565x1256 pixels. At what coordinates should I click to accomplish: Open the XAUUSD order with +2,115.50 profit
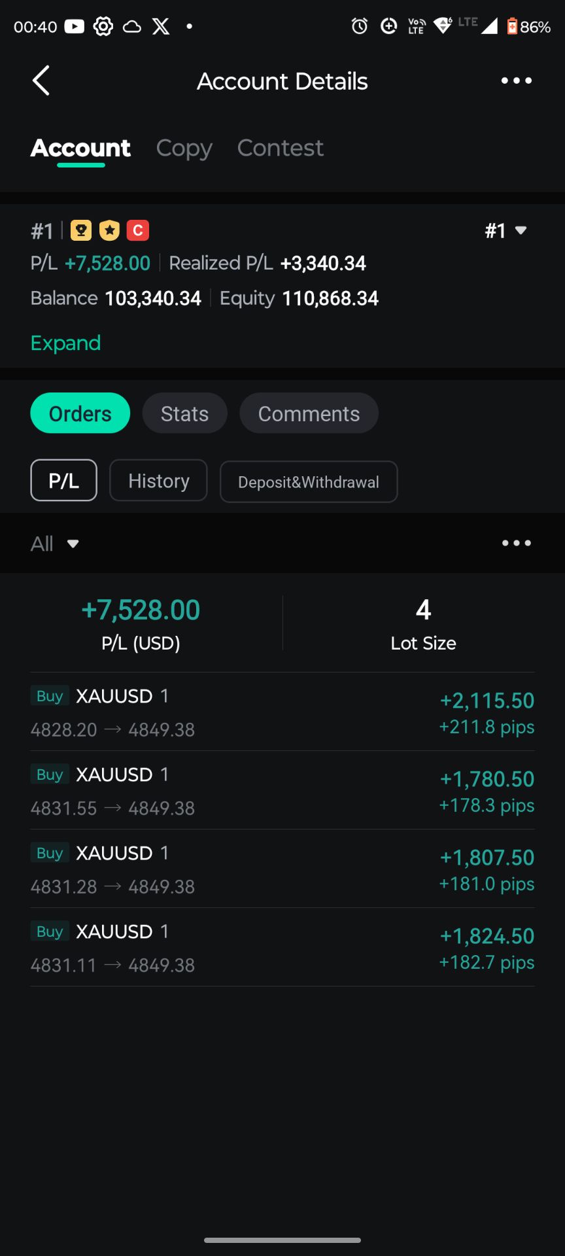pos(282,712)
